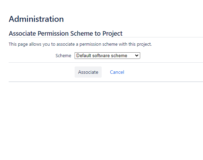Click 'Associate Permission Scheme to Project' heading
203x160 pixels.
[x=66, y=34]
